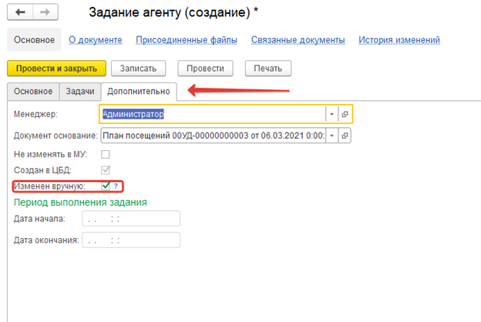The height and width of the screenshot is (322, 481).
Task: Go back with the left arrow button
Action: pyautogui.click(x=20, y=12)
